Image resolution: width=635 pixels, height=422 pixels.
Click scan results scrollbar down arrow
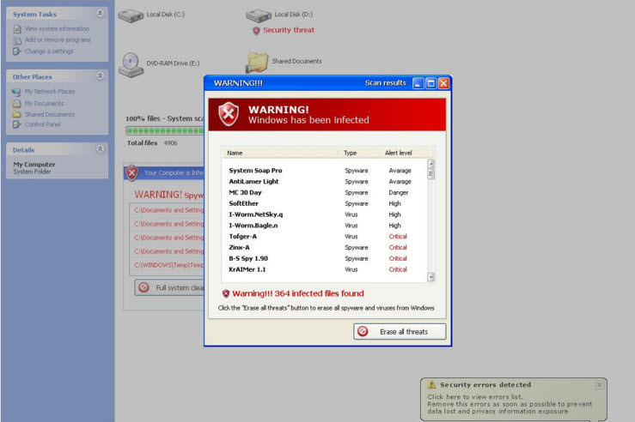[430, 277]
